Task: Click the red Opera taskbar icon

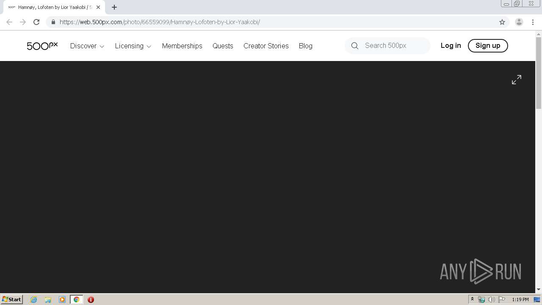Action: (91, 299)
